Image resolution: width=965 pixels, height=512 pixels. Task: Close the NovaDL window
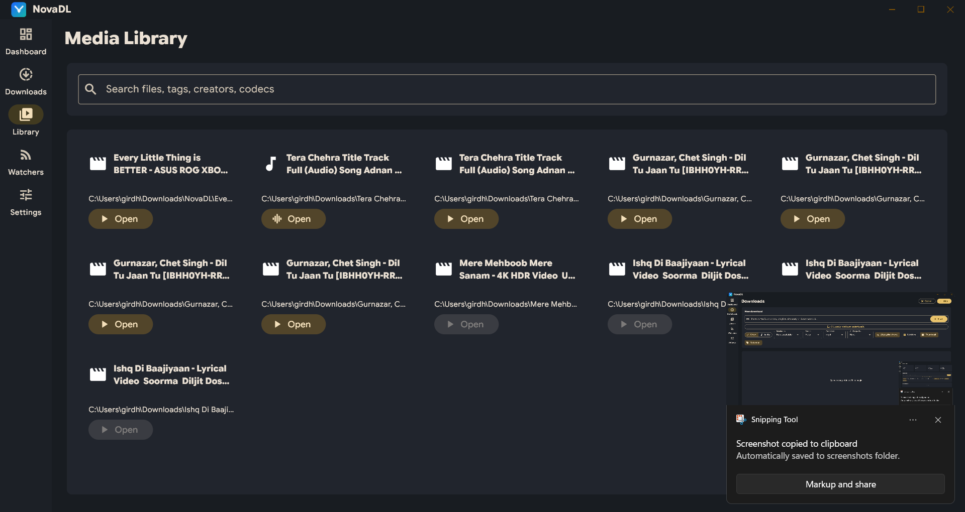click(x=950, y=10)
